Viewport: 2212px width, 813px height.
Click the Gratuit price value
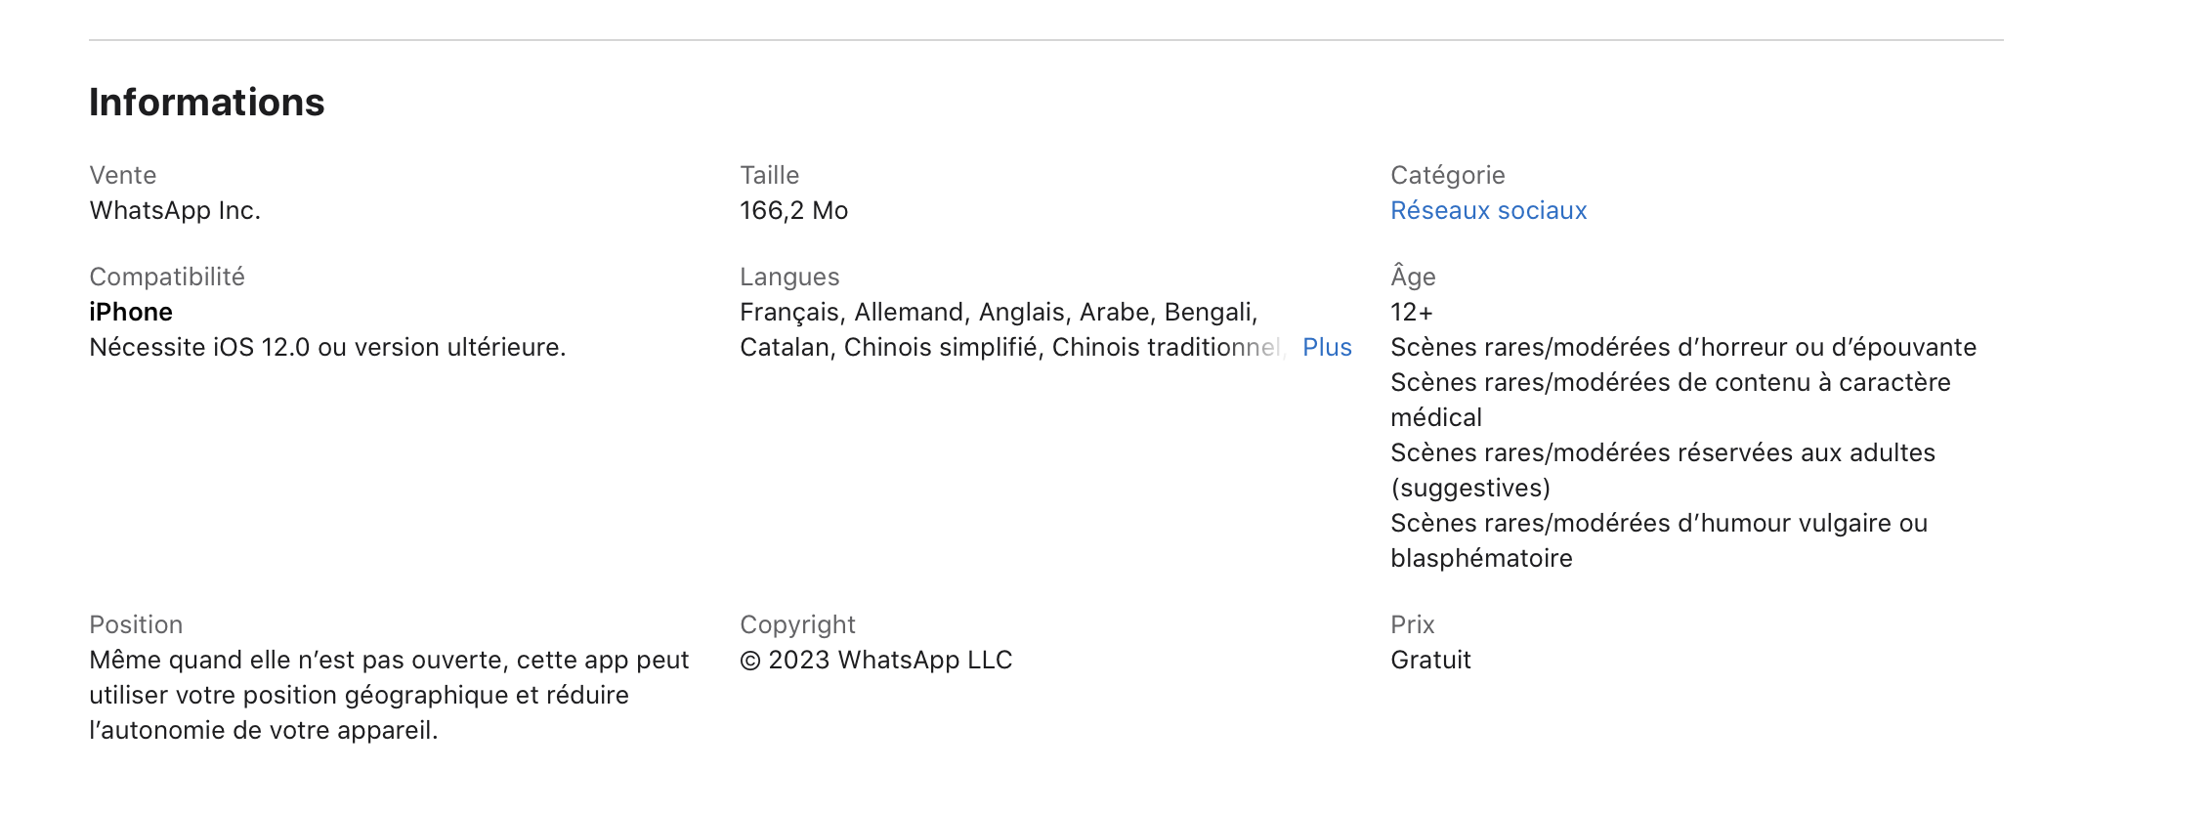1430,660
